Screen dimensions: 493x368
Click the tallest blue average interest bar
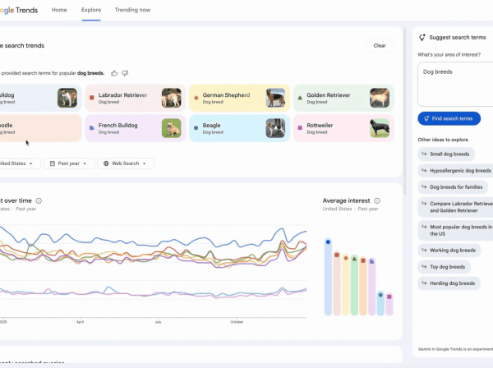point(328,278)
